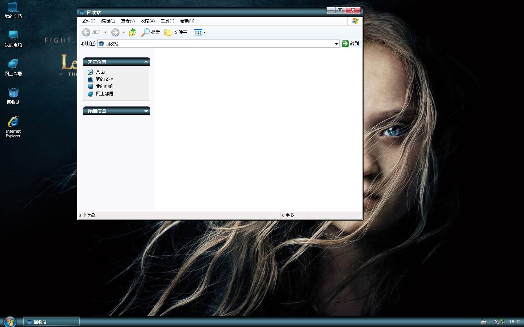This screenshot has width=524, height=327.
Task: Open the Search (搜索) pane
Action: (x=151, y=32)
